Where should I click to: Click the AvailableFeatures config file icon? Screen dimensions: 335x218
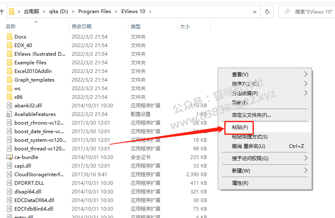coord(9,114)
